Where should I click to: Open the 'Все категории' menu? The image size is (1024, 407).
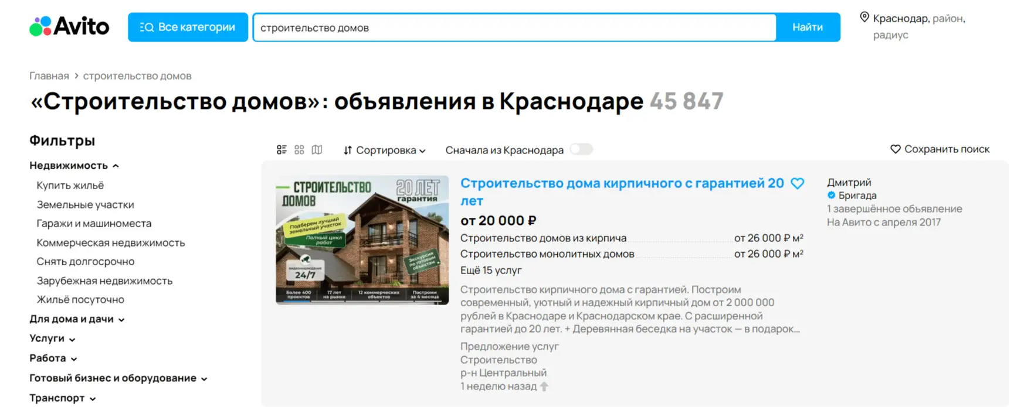[188, 27]
